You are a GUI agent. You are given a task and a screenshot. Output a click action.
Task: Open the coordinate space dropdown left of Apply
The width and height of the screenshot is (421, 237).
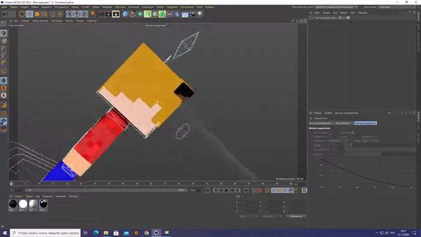click(250, 217)
